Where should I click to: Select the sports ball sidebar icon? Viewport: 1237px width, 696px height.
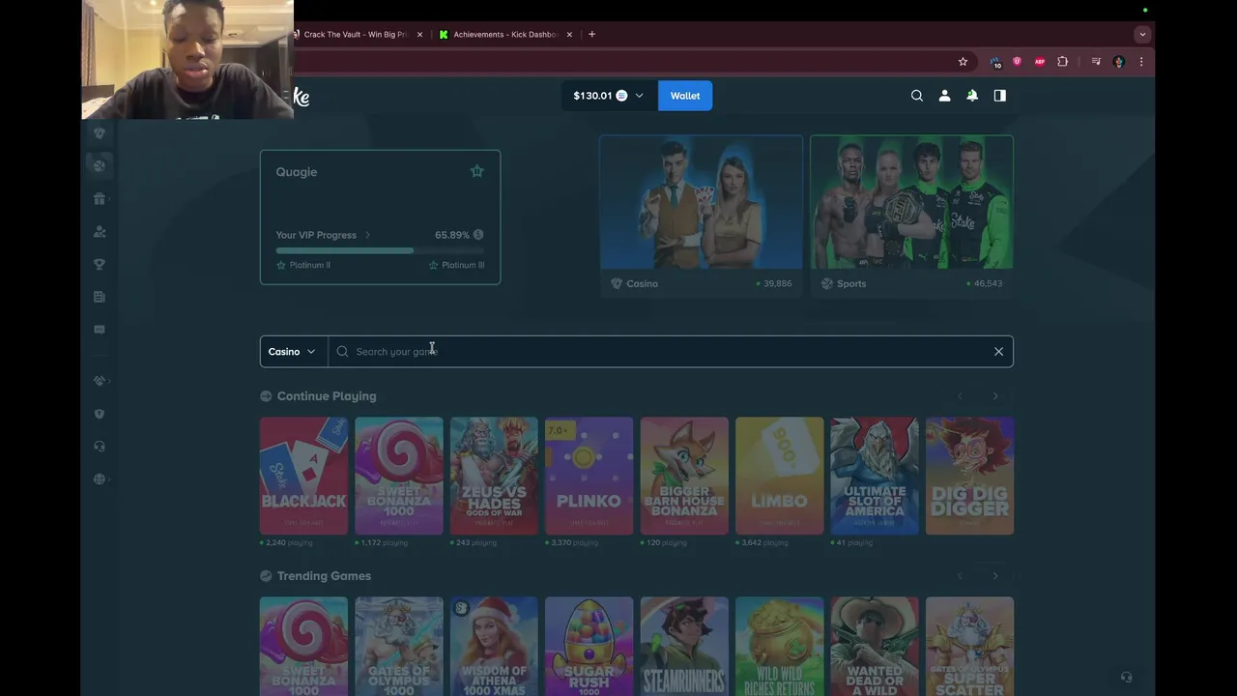[x=99, y=165]
